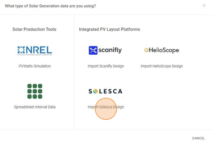Choose the PVWatts Simulation label
214x143 pixels.
[x=35, y=66]
